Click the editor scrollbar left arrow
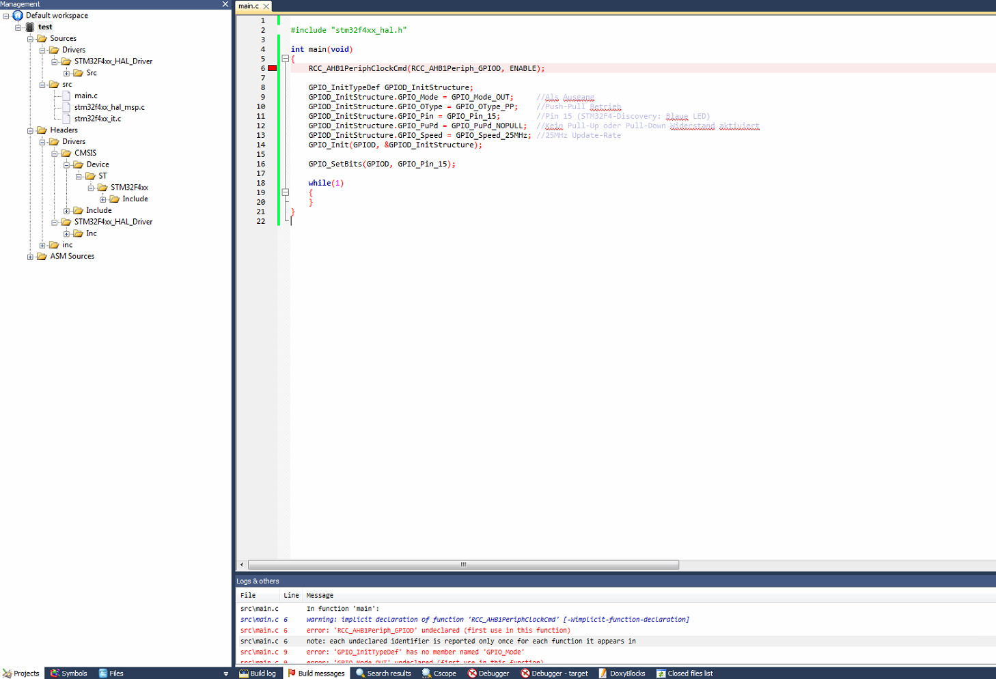 coord(242,565)
